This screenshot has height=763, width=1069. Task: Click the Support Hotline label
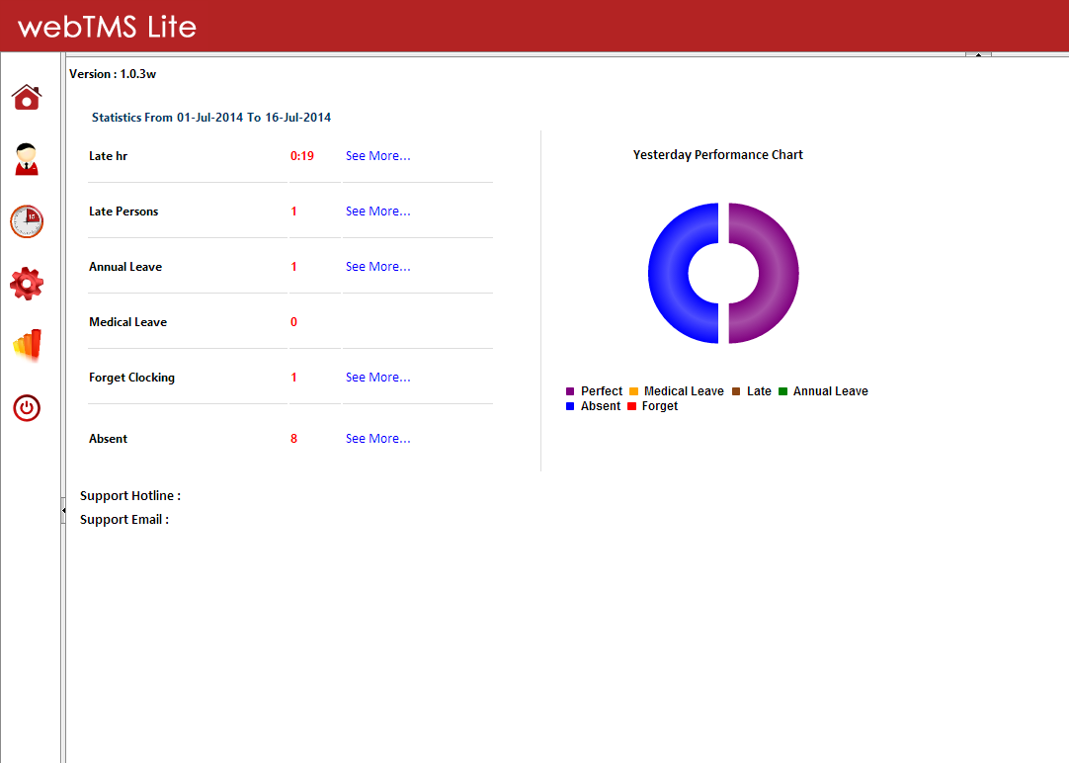pos(130,496)
